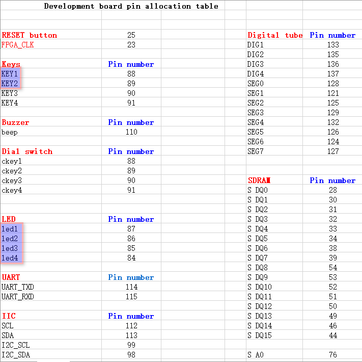Click the Dial switch header cell
This screenshot has width=362, height=362.
click(x=27, y=151)
